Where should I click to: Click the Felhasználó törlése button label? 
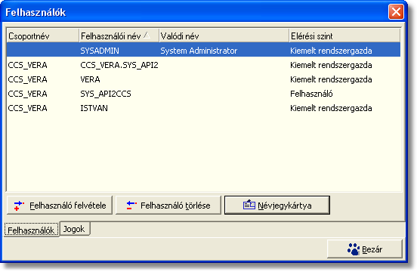175,206
